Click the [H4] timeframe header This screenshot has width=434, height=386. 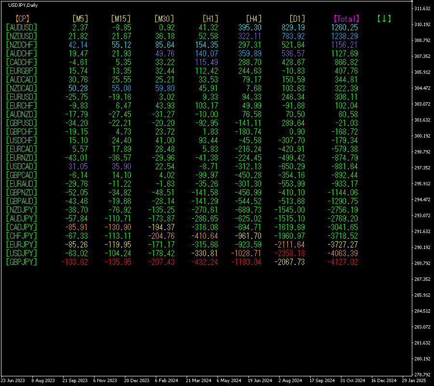click(x=254, y=19)
